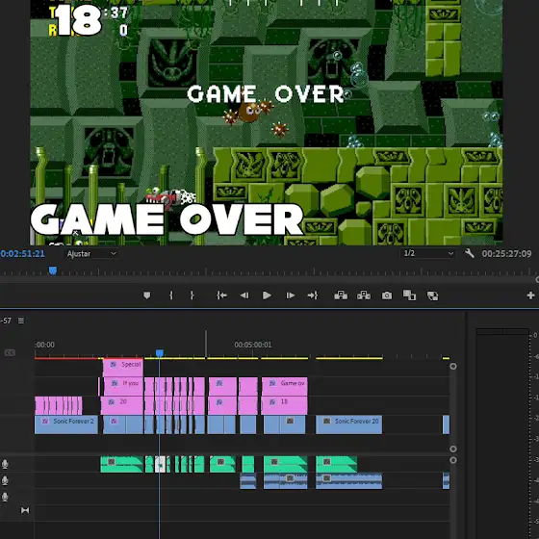Click fx badge on Game ov clip

pyautogui.click(x=272, y=383)
